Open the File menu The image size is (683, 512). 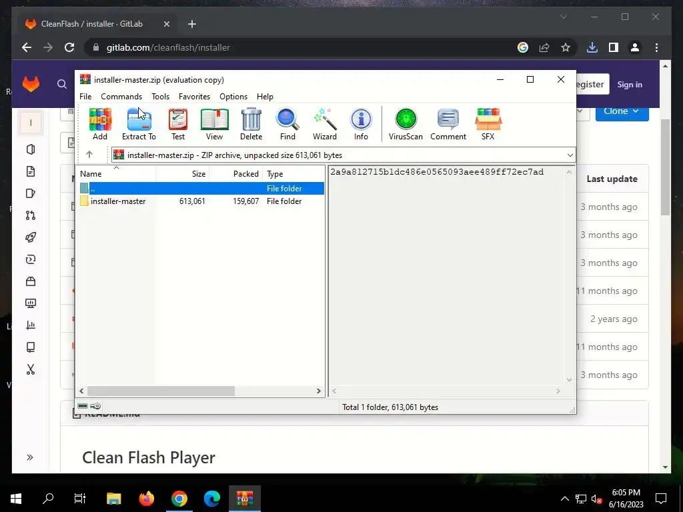pos(85,97)
